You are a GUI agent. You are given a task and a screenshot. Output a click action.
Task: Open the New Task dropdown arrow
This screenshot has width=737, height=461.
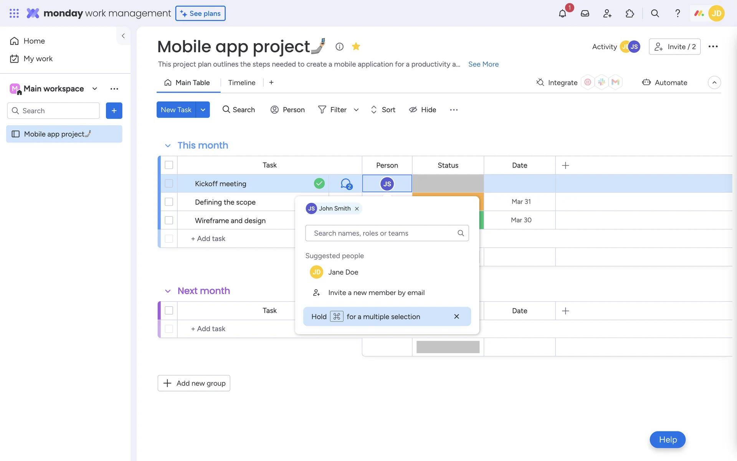(x=203, y=110)
